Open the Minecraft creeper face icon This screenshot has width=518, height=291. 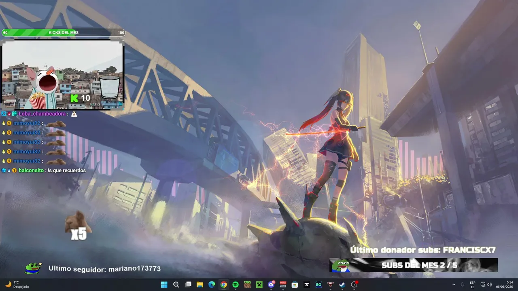point(259,285)
